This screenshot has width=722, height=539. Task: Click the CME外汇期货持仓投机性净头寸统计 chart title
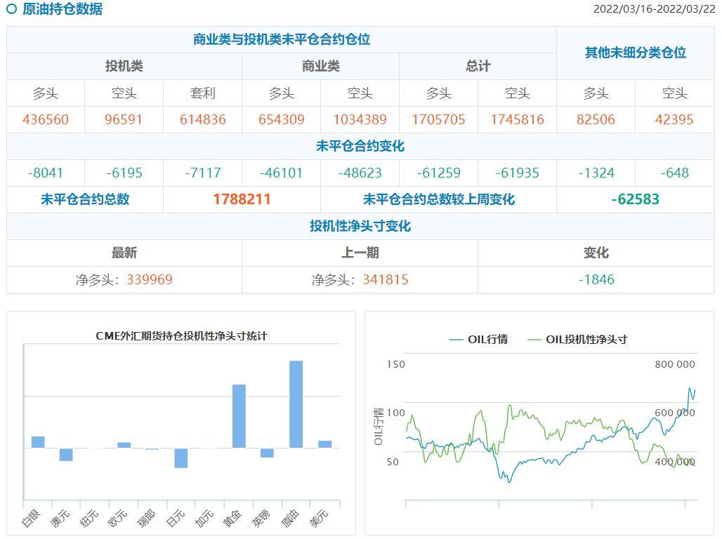tap(181, 336)
